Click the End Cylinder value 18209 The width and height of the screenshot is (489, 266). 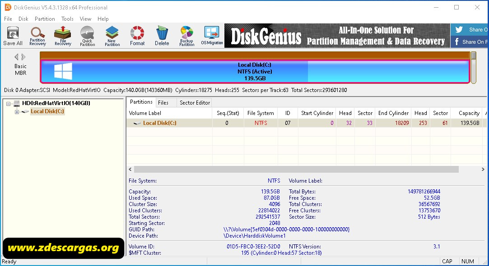point(402,123)
